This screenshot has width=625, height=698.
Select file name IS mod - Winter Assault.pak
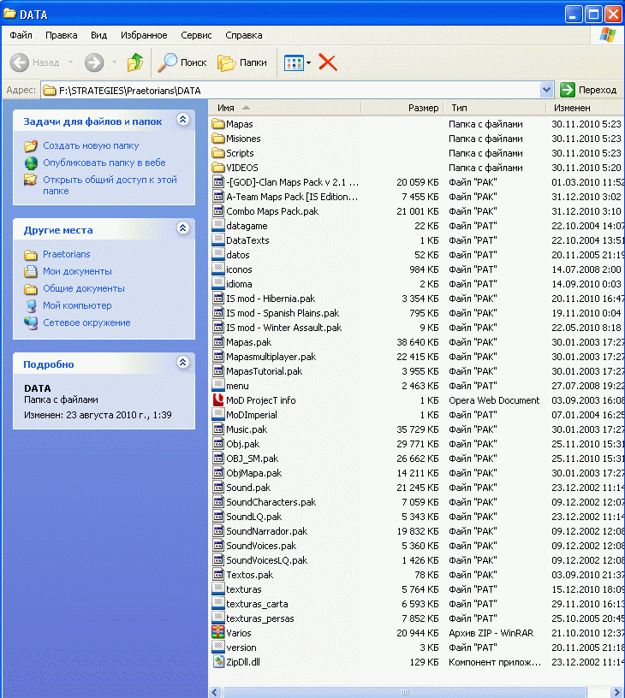pos(283,328)
